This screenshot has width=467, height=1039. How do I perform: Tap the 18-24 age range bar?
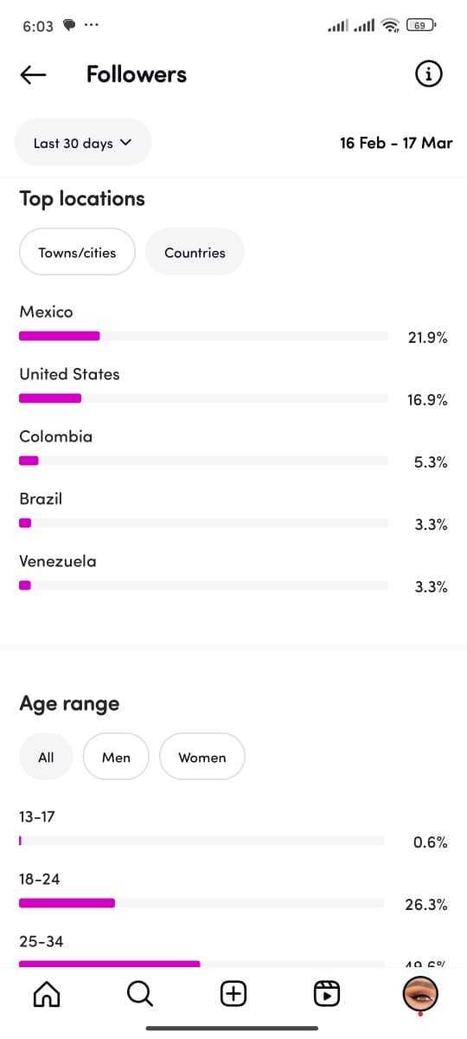[x=202, y=903]
